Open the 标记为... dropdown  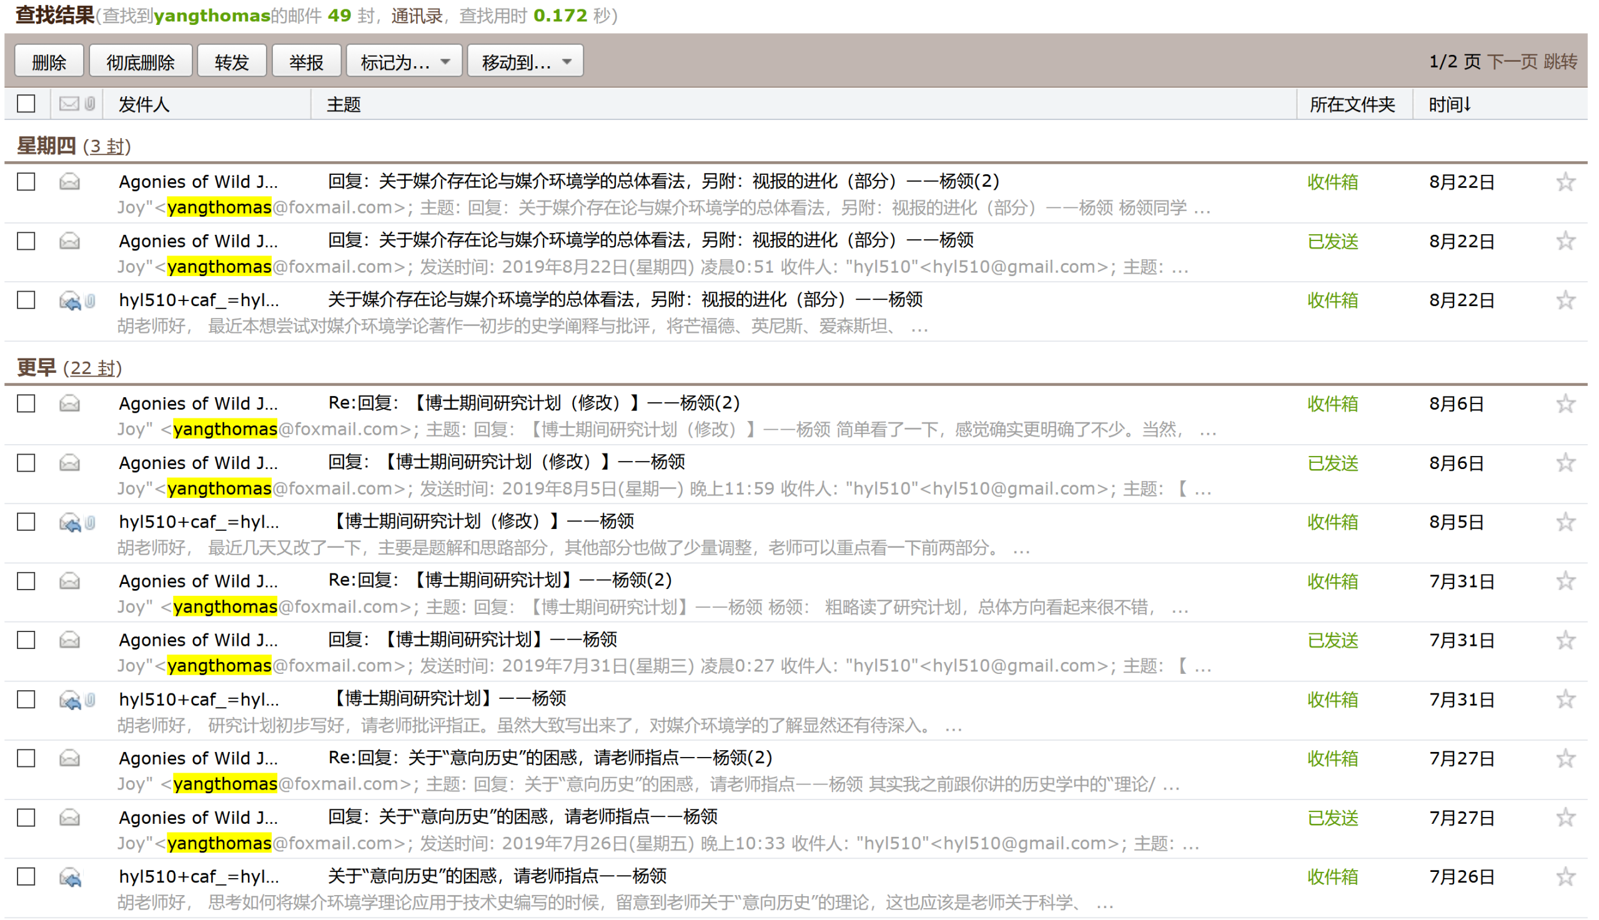(403, 61)
